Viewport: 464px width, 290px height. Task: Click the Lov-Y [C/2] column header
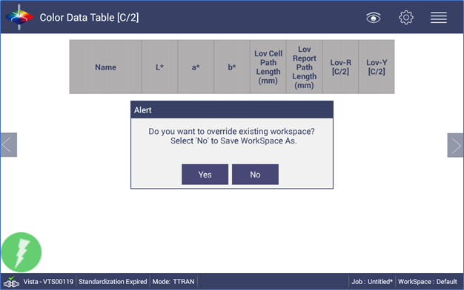pos(377,67)
